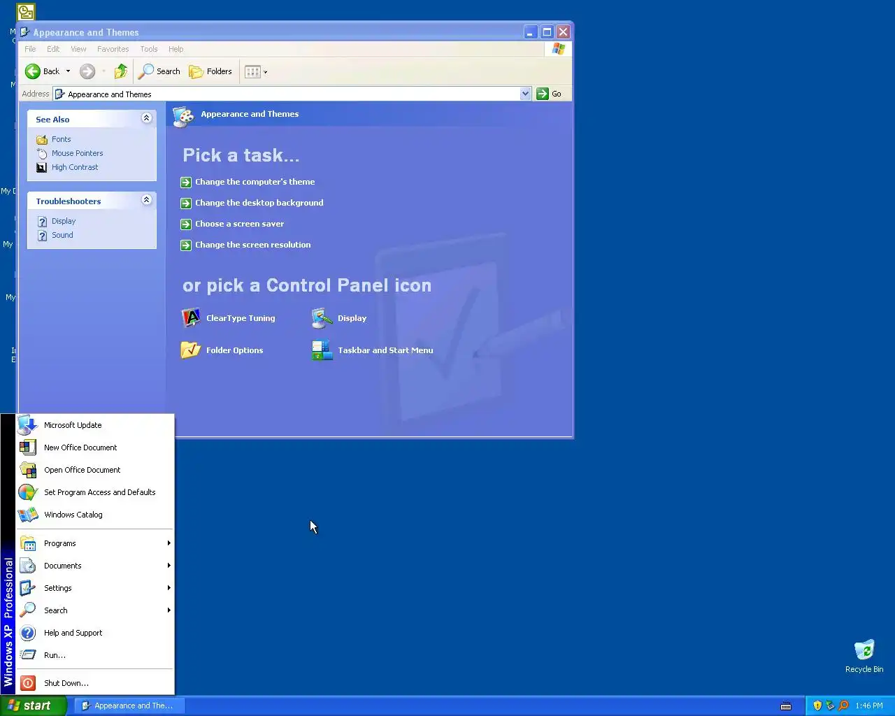Click the Back arrow toolbar button

(x=42, y=71)
